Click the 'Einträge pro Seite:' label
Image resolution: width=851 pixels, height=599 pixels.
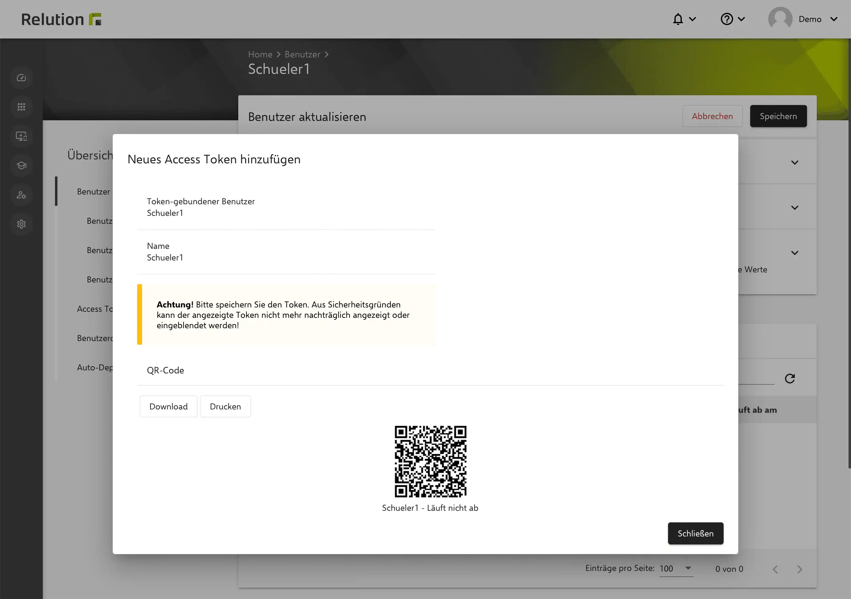pos(620,568)
